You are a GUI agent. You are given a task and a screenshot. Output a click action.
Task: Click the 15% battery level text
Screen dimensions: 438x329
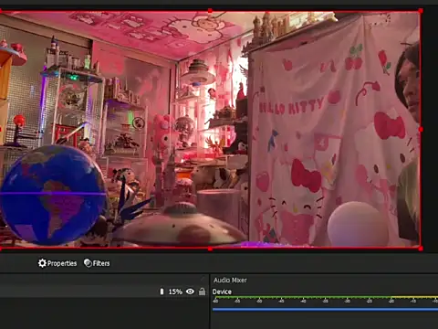175,292
